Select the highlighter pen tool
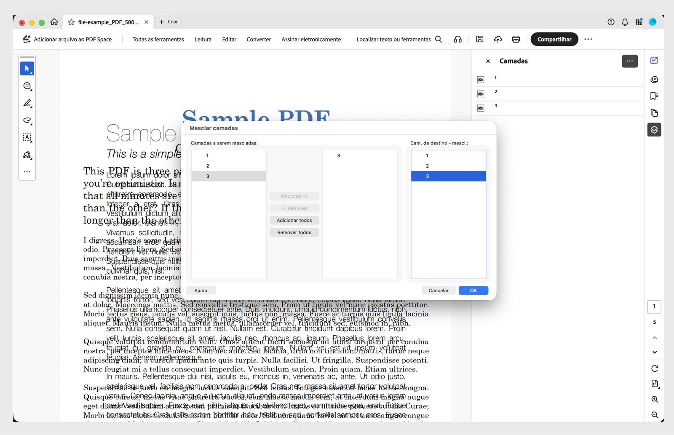 (x=27, y=103)
